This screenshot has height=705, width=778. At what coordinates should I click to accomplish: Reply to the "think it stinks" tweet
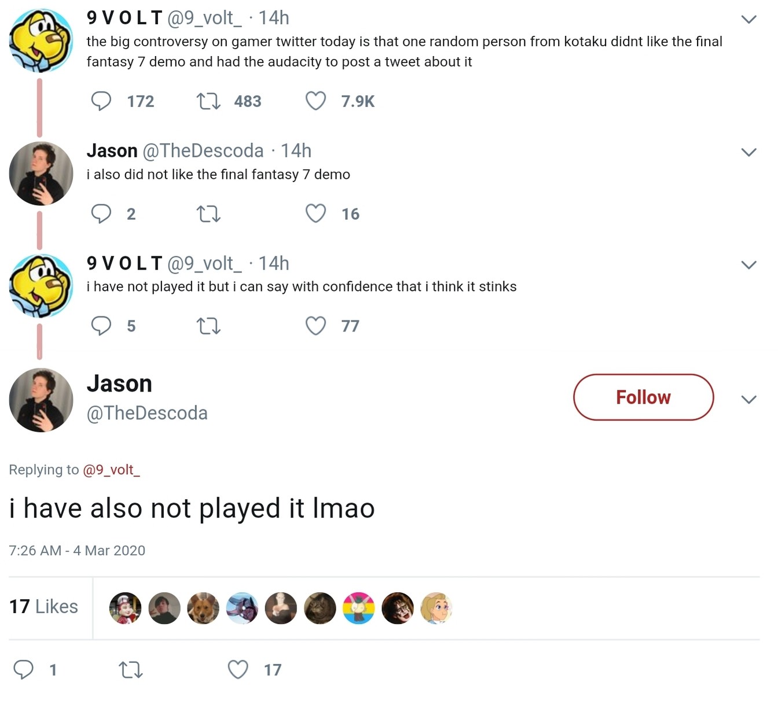pos(101,326)
